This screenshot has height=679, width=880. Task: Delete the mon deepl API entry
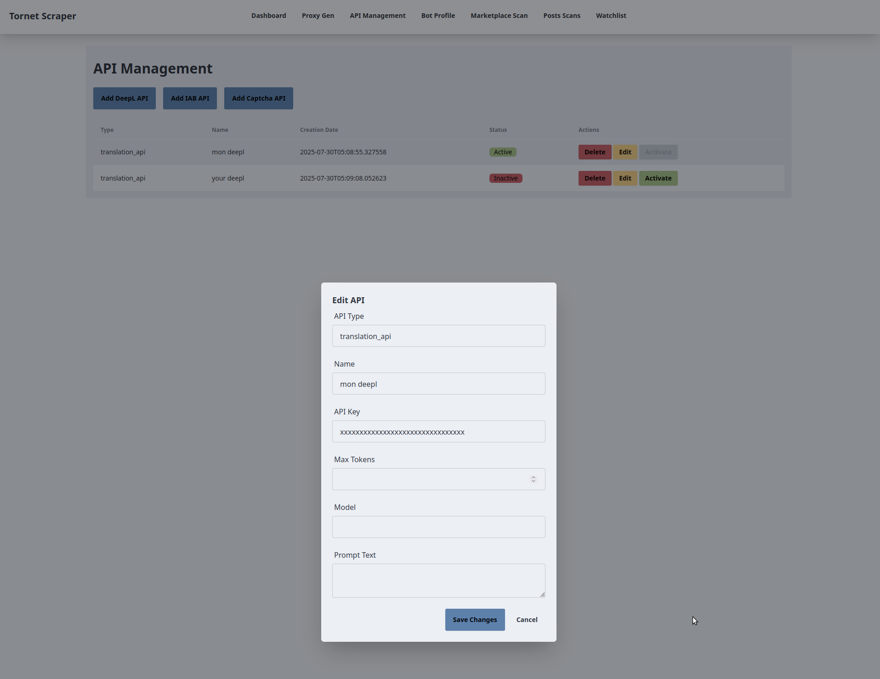coord(595,152)
